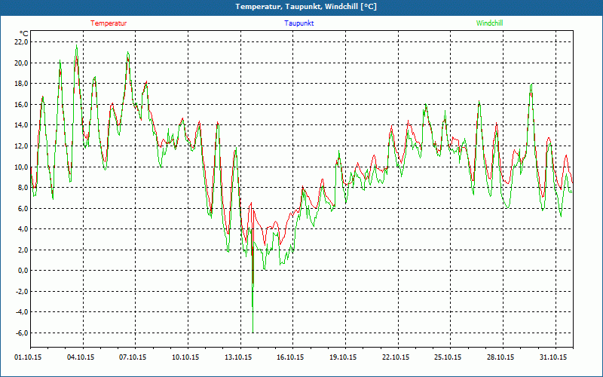Click the red Temperatur legend label

tap(109, 23)
